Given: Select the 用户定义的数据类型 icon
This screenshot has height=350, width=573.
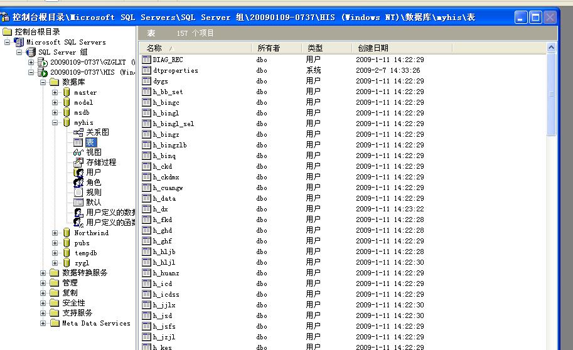Looking at the screenshot, I should (78, 212).
